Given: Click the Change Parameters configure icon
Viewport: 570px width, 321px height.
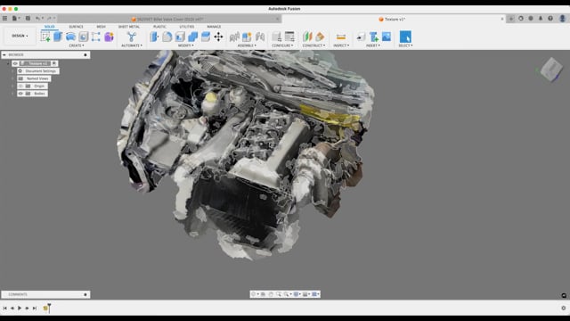Looking at the screenshot, I should click(x=277, y=37).
